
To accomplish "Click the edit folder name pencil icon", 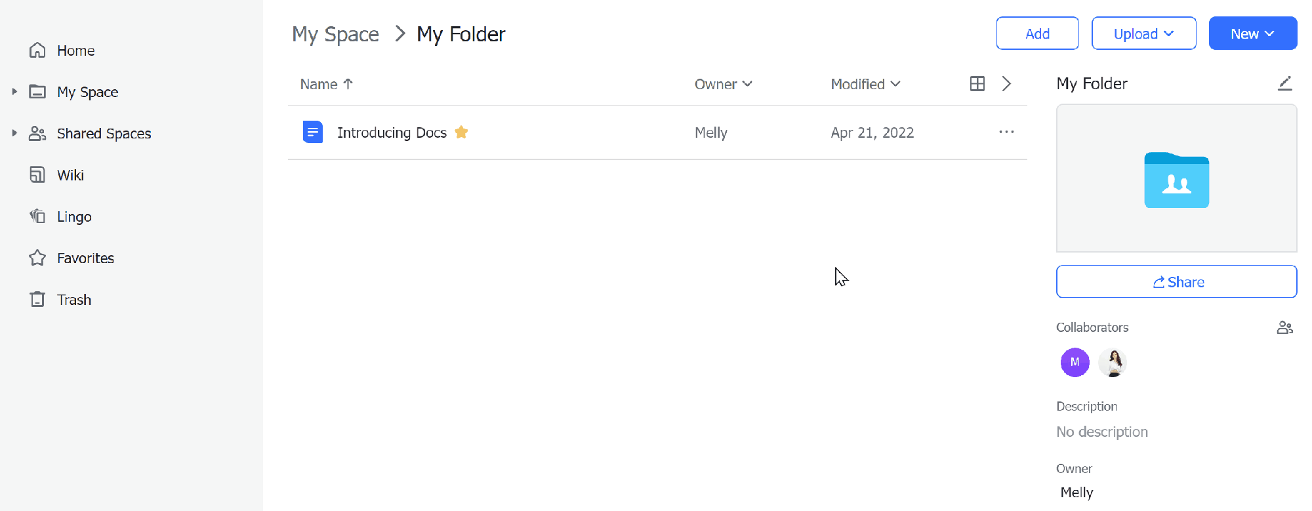I will tap(1284, 83).
